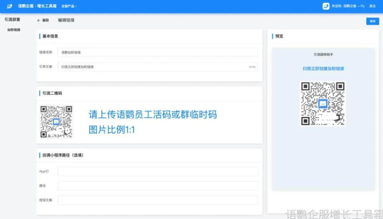Viewport: 383px width, 219px height.
Task: Click the back arrow icon beside 返回
Action: pyautogui.click(x=39, y=20)
